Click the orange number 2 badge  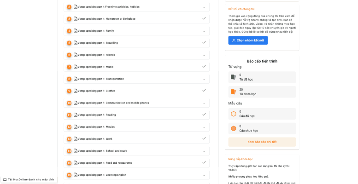[69, 7]
